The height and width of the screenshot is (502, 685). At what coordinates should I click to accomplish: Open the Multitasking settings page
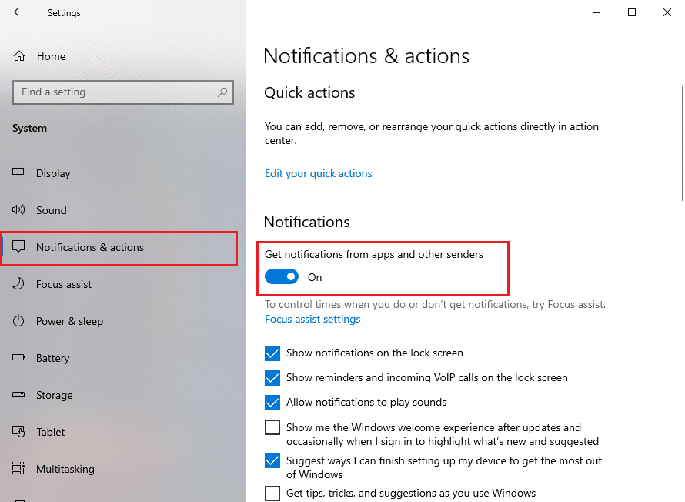point(65,469)
